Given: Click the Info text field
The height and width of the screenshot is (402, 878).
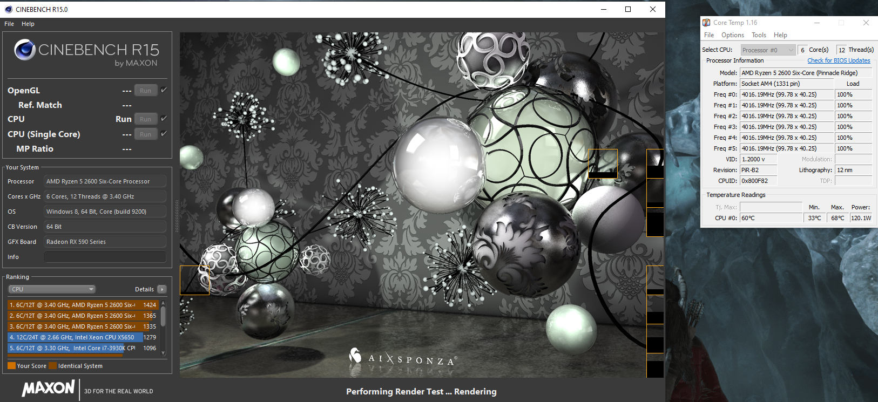Looking at the screenshot, I should pos(105,257).
